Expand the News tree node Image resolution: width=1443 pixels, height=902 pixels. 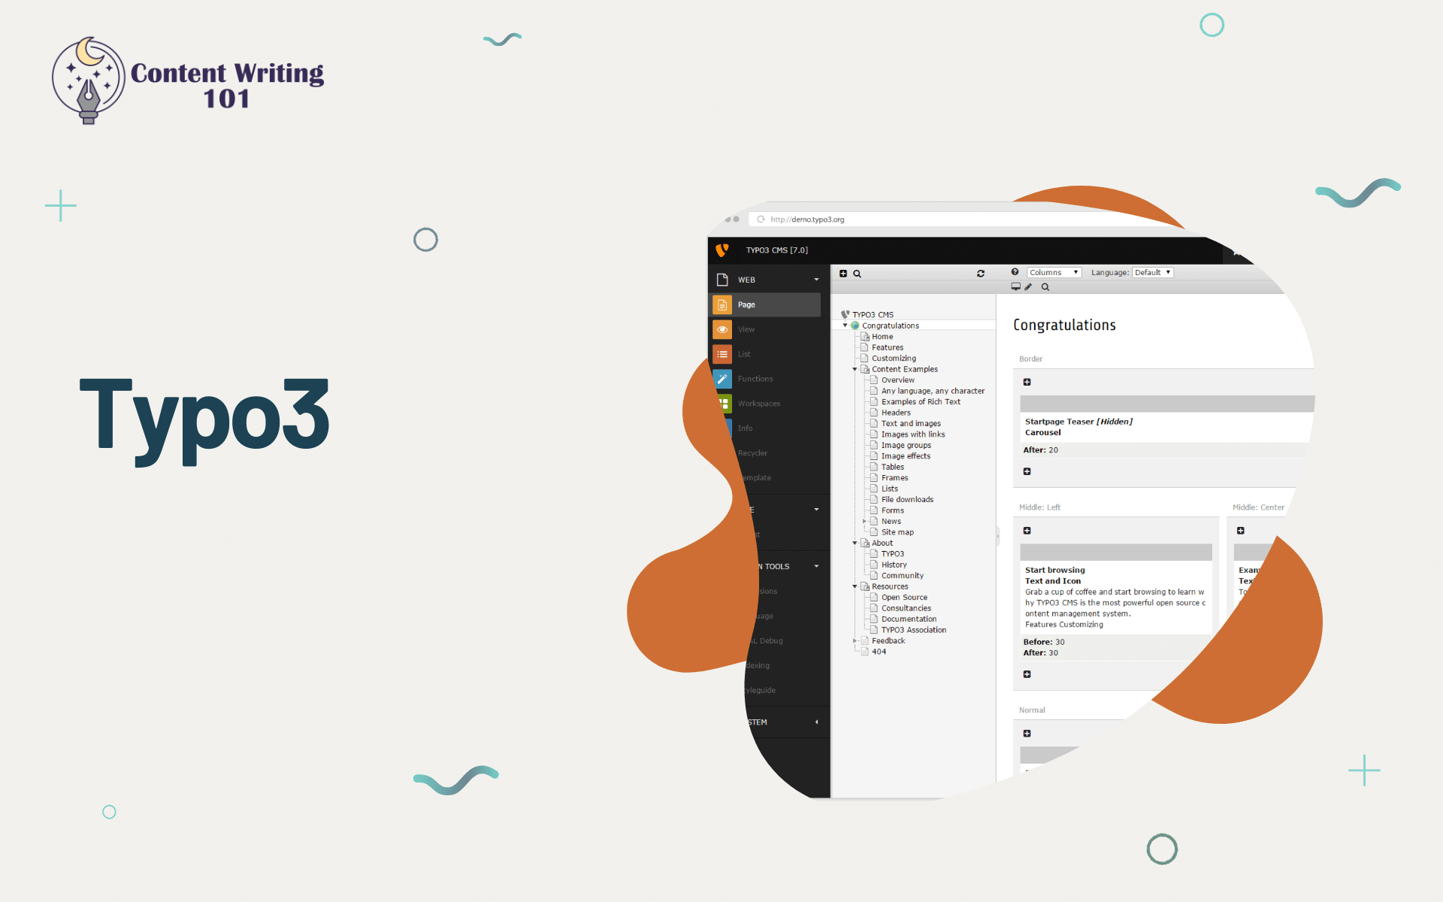864,521
